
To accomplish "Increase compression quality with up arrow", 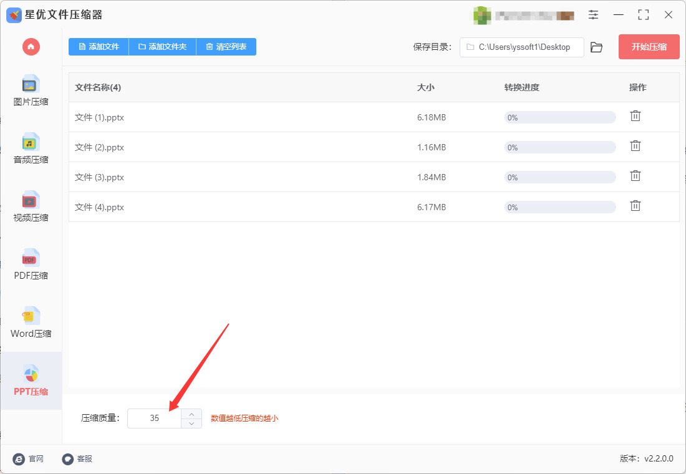I will coord(191,414).
